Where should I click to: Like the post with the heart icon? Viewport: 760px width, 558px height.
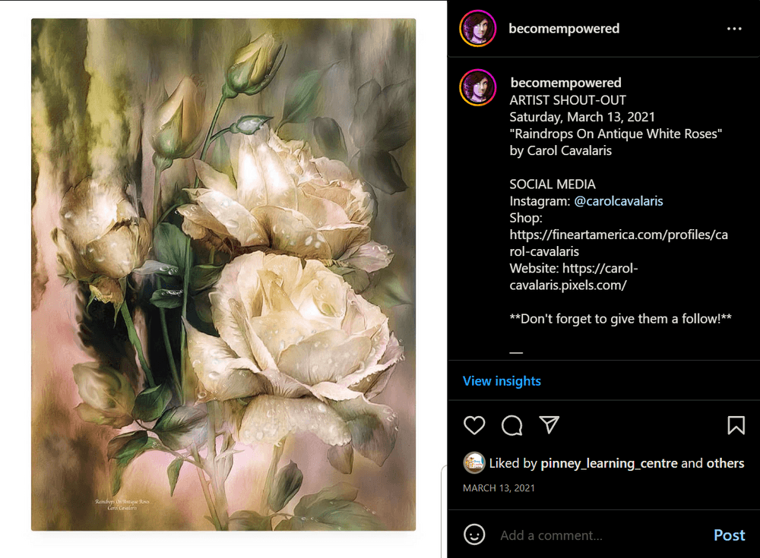click(474, 425)
